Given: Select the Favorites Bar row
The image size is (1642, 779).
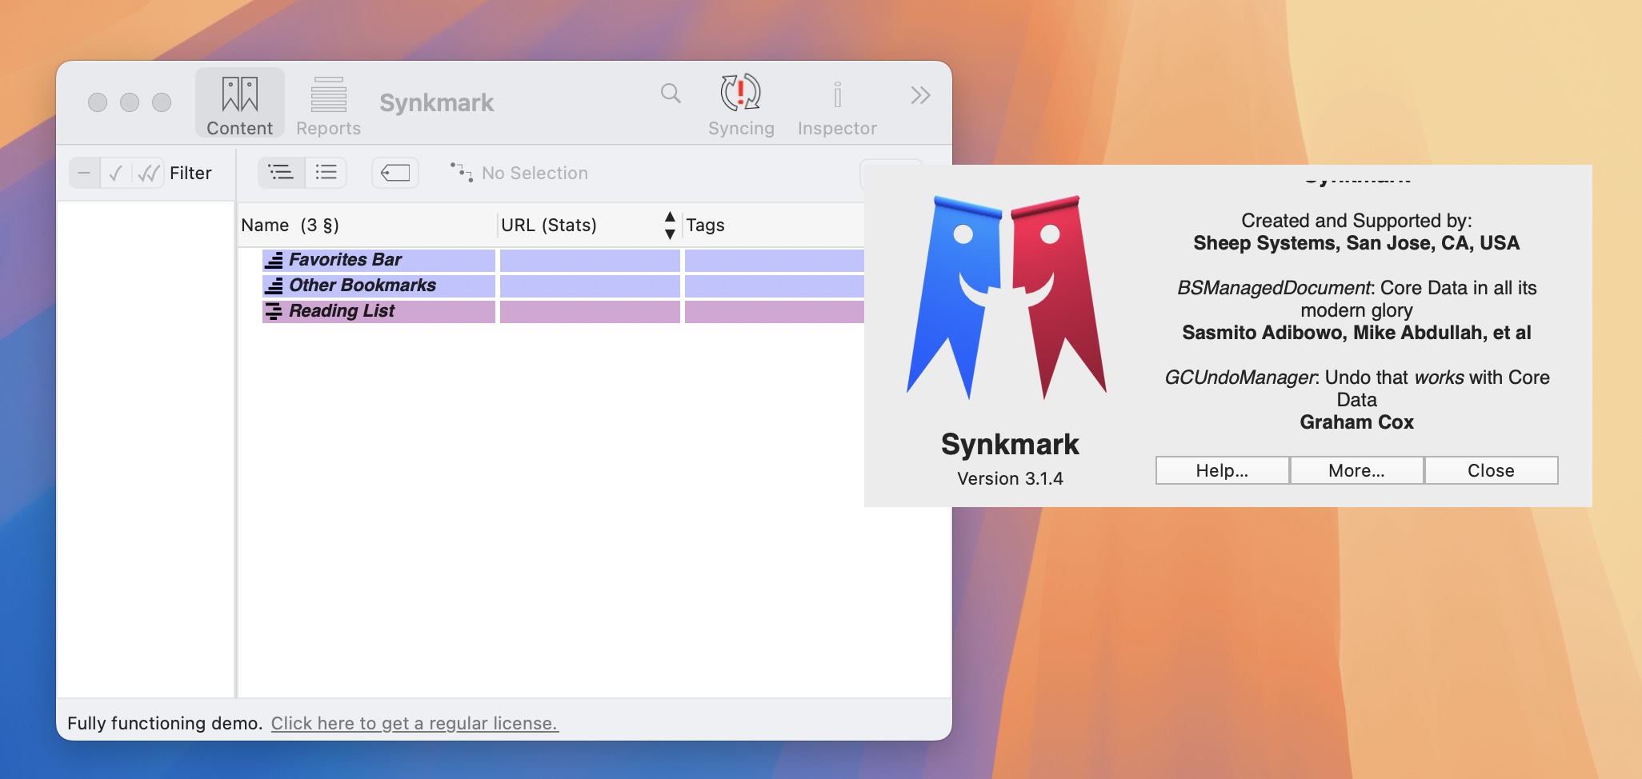Looking at the screenshot, I should pos(563,260).
